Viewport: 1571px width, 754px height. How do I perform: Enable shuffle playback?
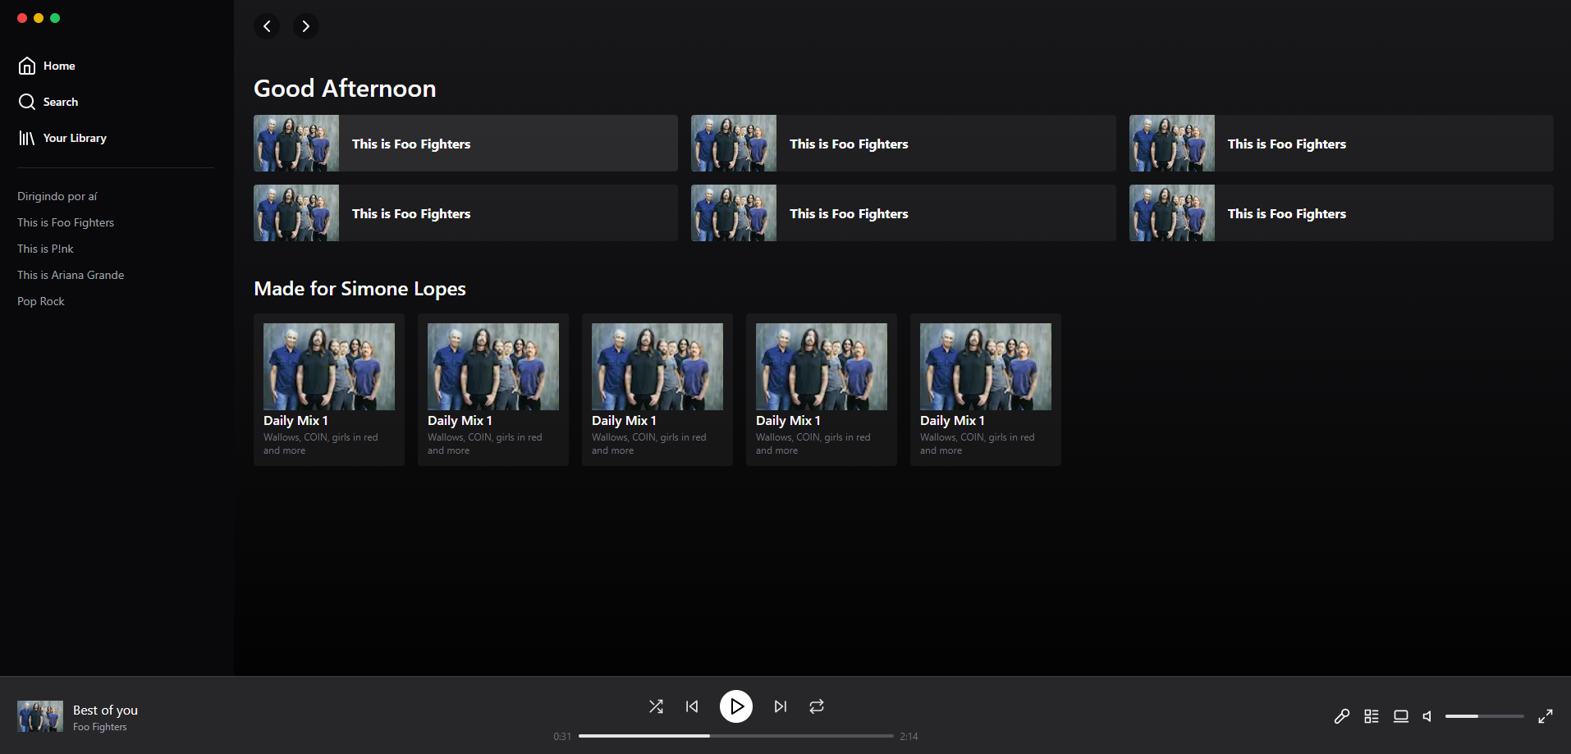coord(656,706)
